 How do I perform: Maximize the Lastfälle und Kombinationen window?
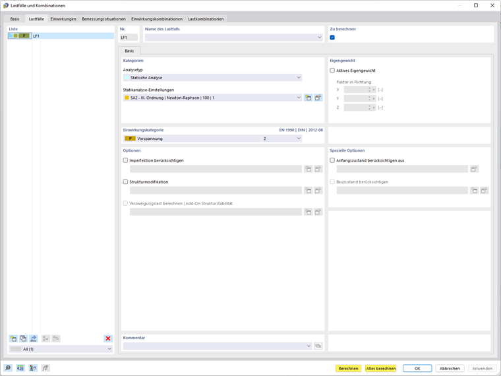(x=476, y=5)
